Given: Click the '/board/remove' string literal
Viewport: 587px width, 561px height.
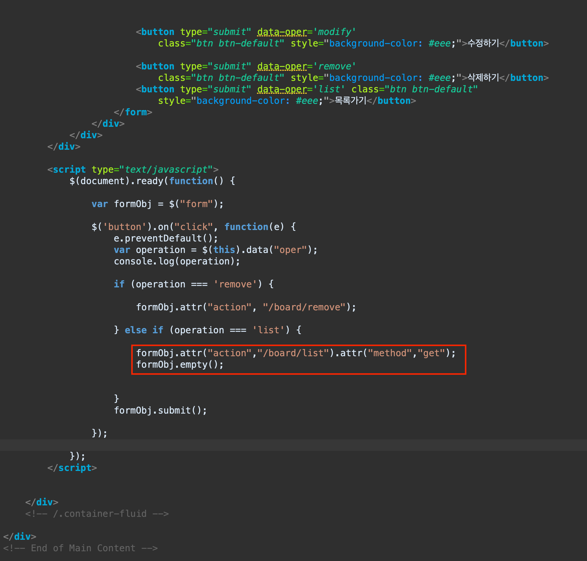Looking at the screenshot, I should [304, 307].
